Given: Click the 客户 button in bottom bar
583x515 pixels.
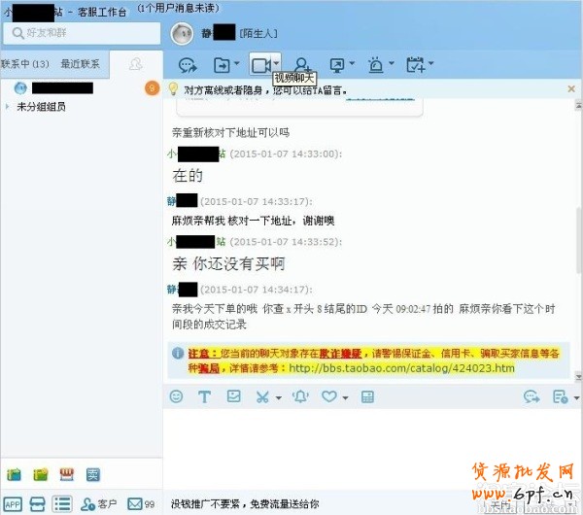Looking at the screenshot, I should 99,504.
